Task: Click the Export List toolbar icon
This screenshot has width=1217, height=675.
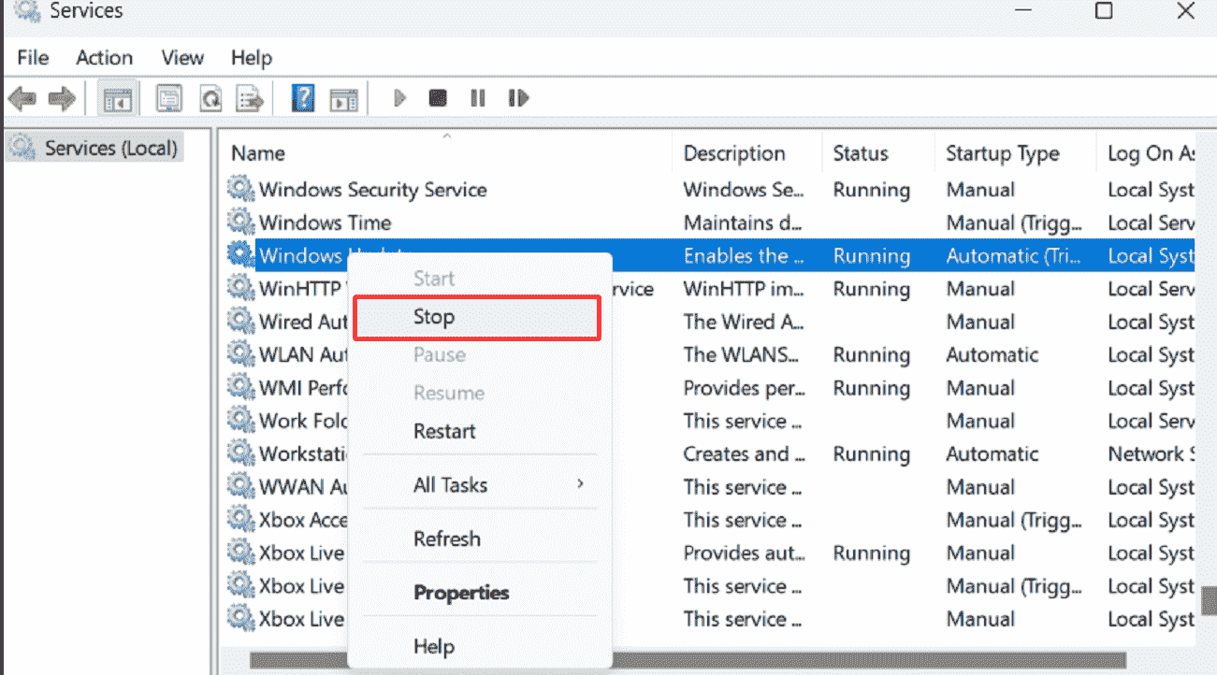Action: 249,98
